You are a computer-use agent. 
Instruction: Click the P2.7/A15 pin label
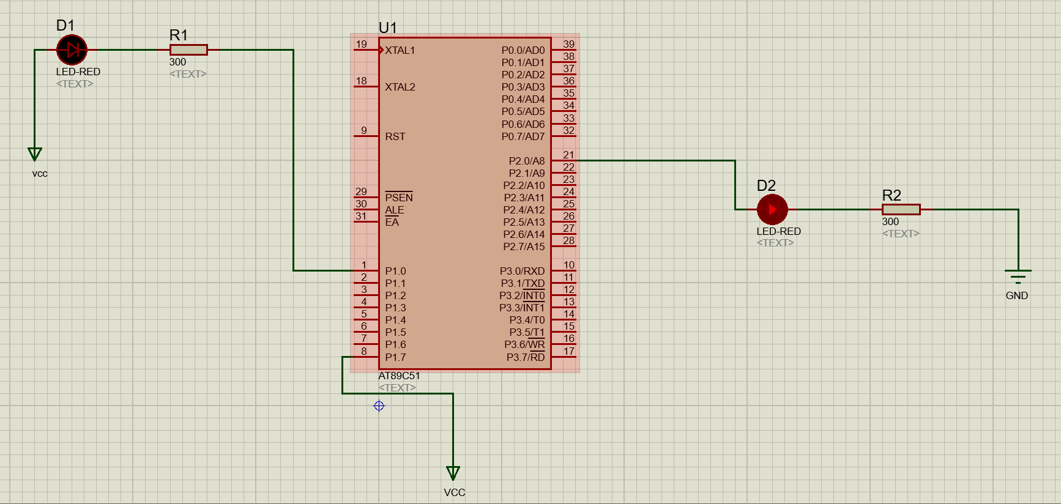point(524,246)
